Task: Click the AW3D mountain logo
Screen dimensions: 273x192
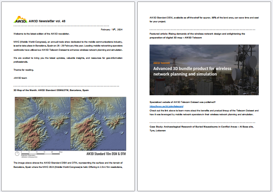Action: (20, 20)
